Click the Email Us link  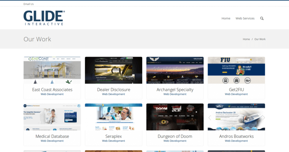pyautogui.click(x=29, y=4)
